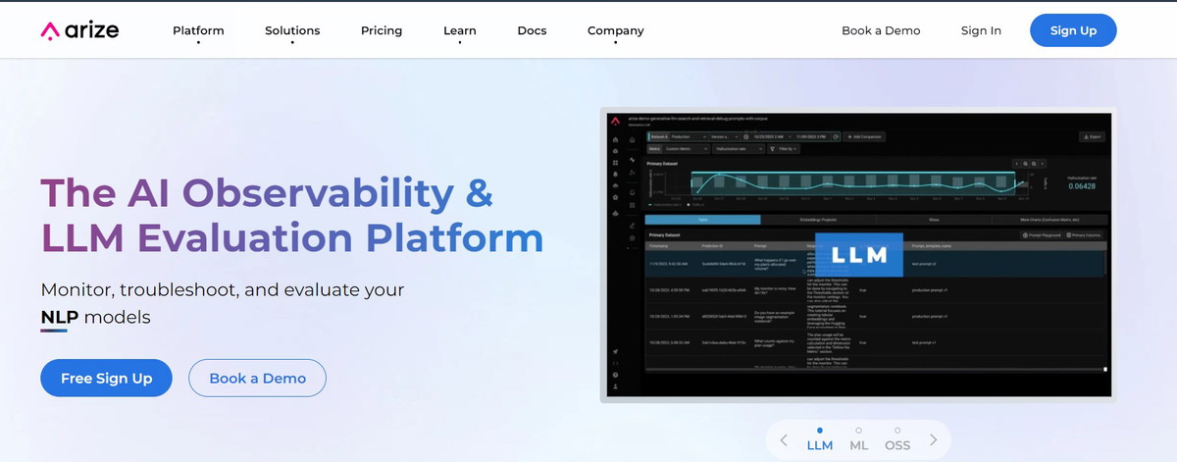
Task: Open the Docs link in the header
Action: 532,30
